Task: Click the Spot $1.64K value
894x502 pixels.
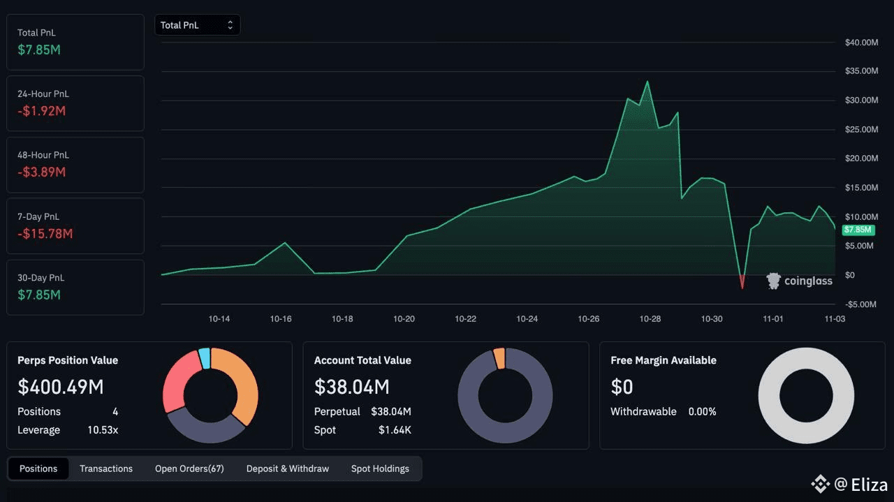Action: 395,430
